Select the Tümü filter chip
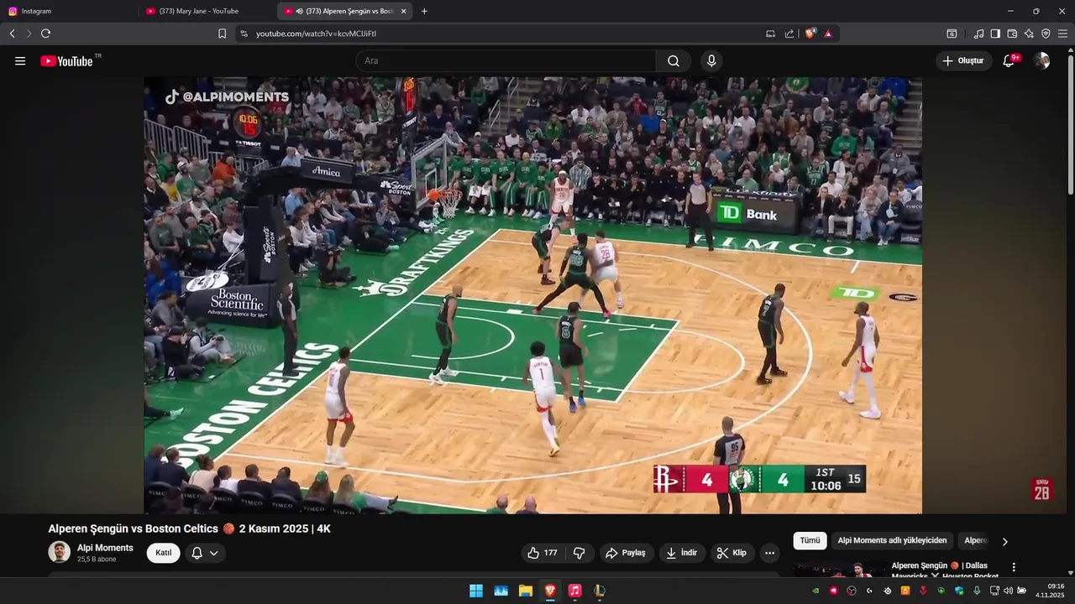1075x604 pixels. tap(810, 541)
